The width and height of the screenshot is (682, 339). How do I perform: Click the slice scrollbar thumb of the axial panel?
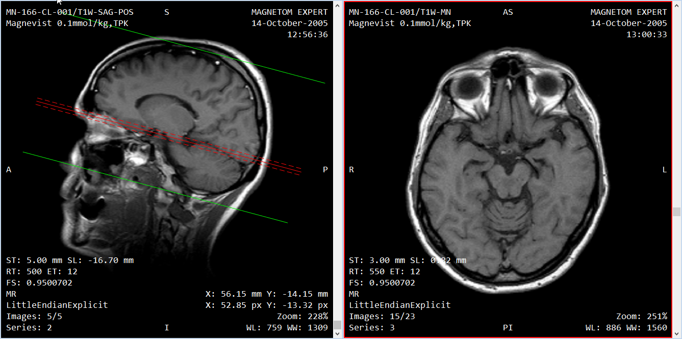pyautogui.click(x=677, y=212)
